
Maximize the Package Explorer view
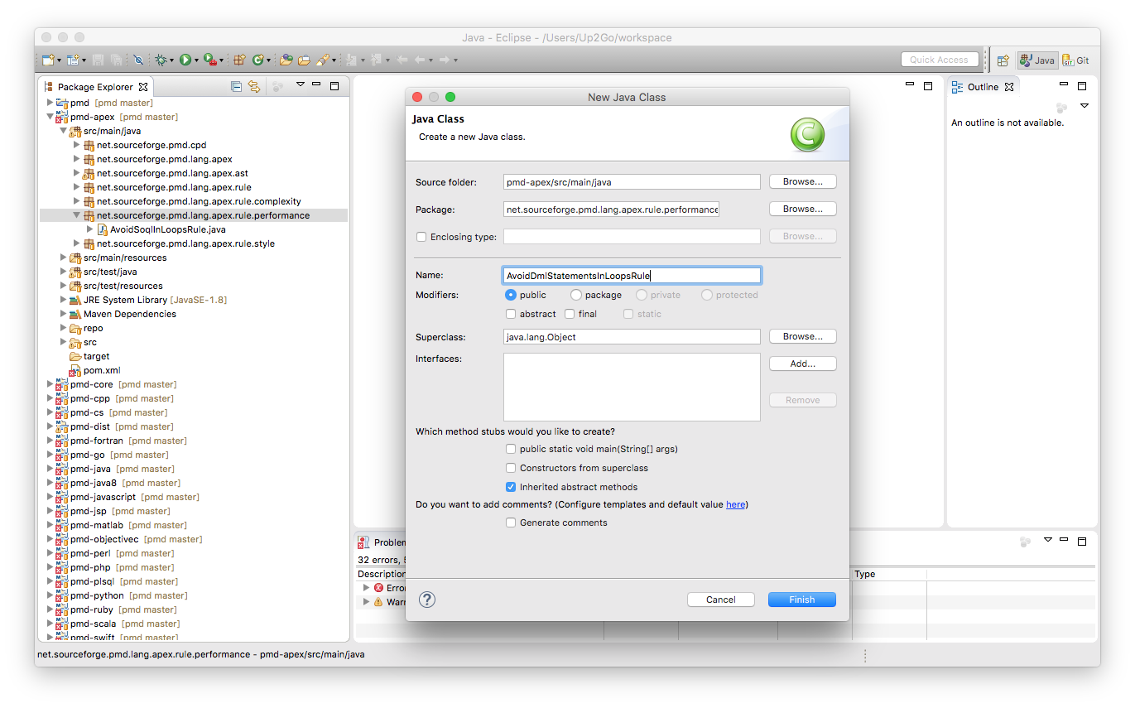tap(334, 85)
